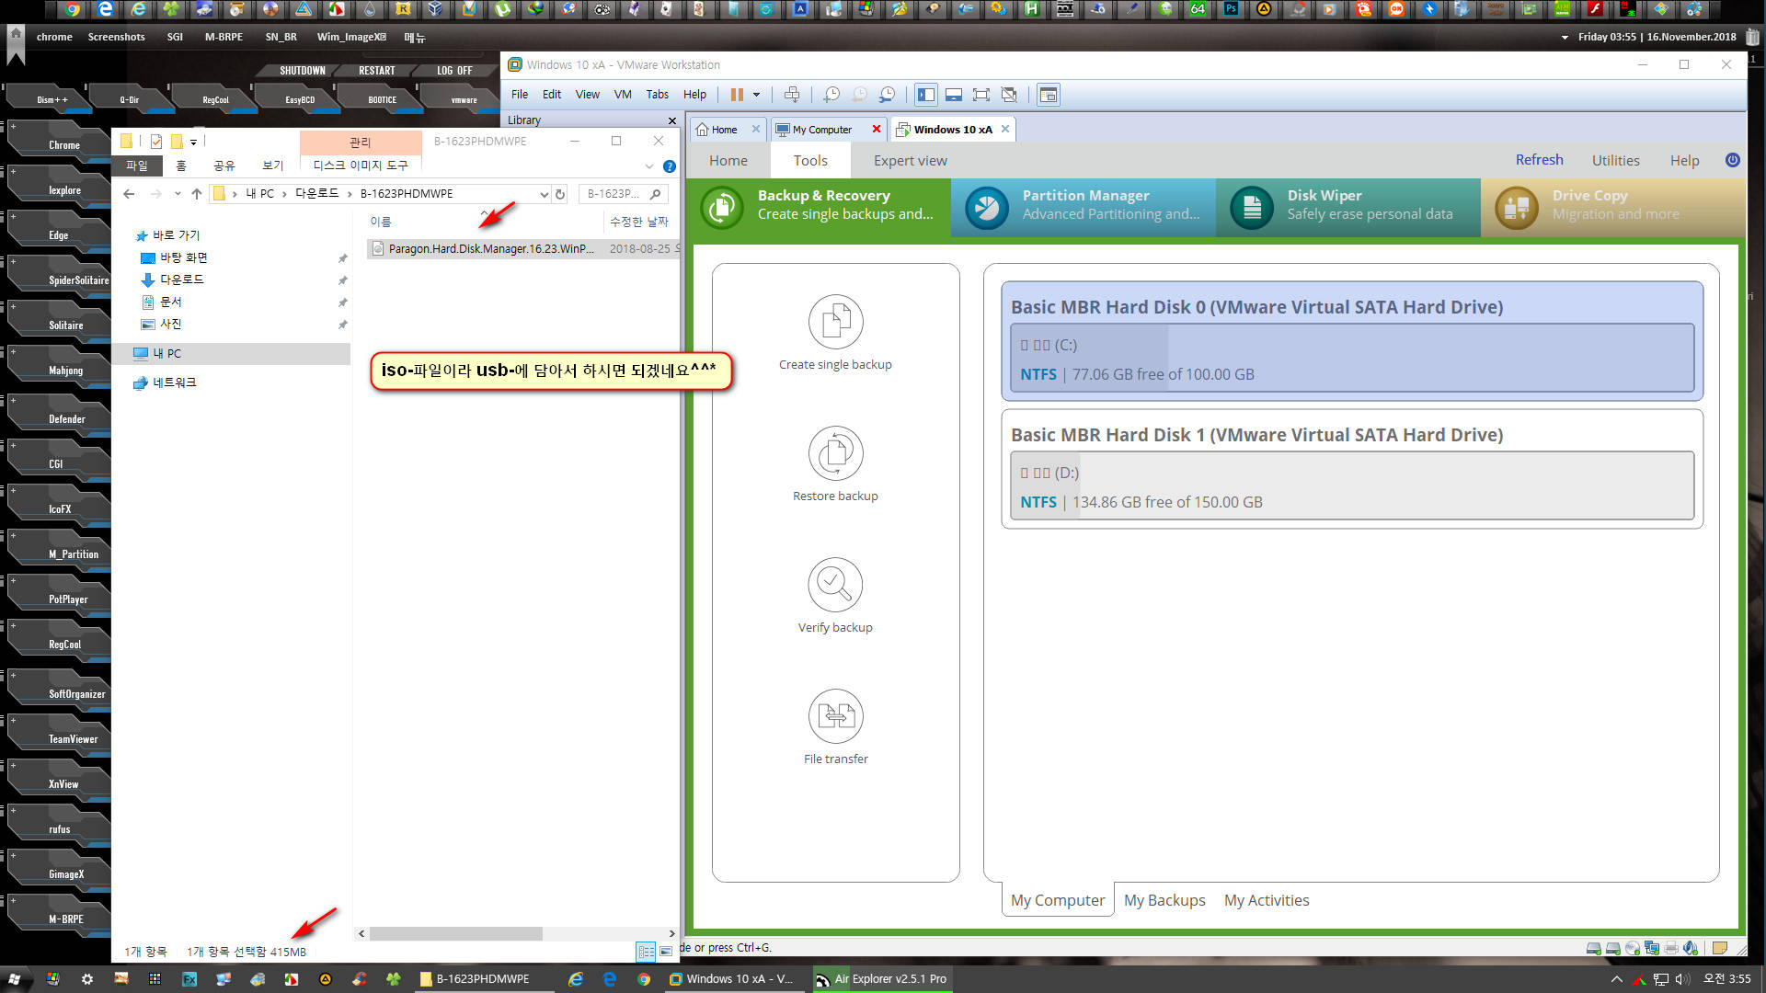Screen dimensions: 1766x993
Task: Enter full screen mode in VMware
Action: [x=981, y=95]
